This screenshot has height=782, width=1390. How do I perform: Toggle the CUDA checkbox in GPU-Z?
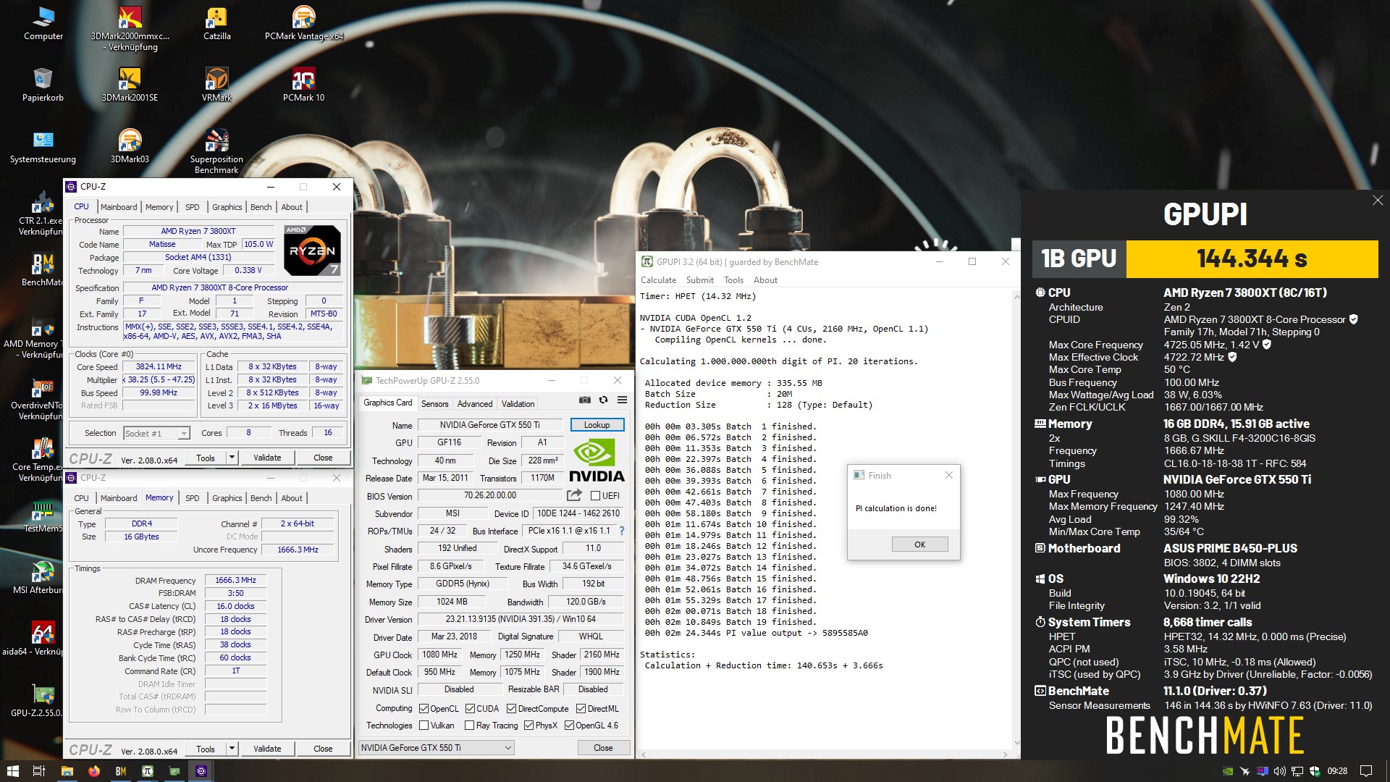[x=470, y=708]
